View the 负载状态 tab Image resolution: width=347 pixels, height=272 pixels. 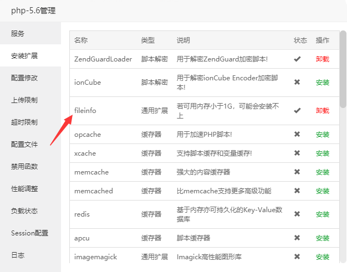click(x=30, y=211)
